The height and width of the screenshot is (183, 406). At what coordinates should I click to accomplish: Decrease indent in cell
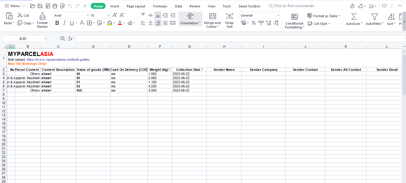point(165,15)
